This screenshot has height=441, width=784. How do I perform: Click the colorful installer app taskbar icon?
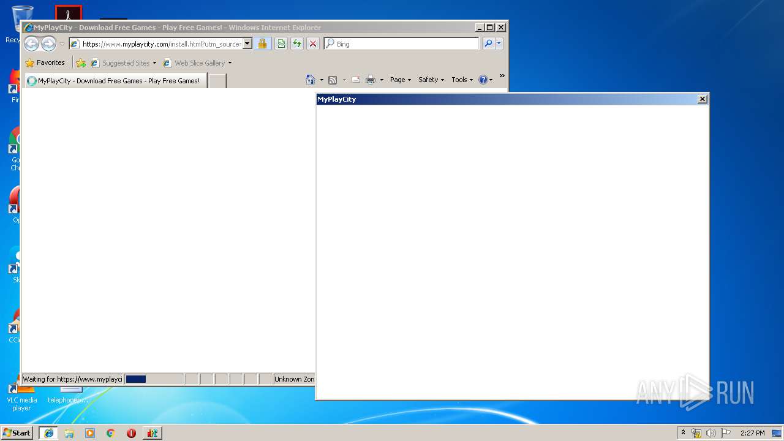152,433
